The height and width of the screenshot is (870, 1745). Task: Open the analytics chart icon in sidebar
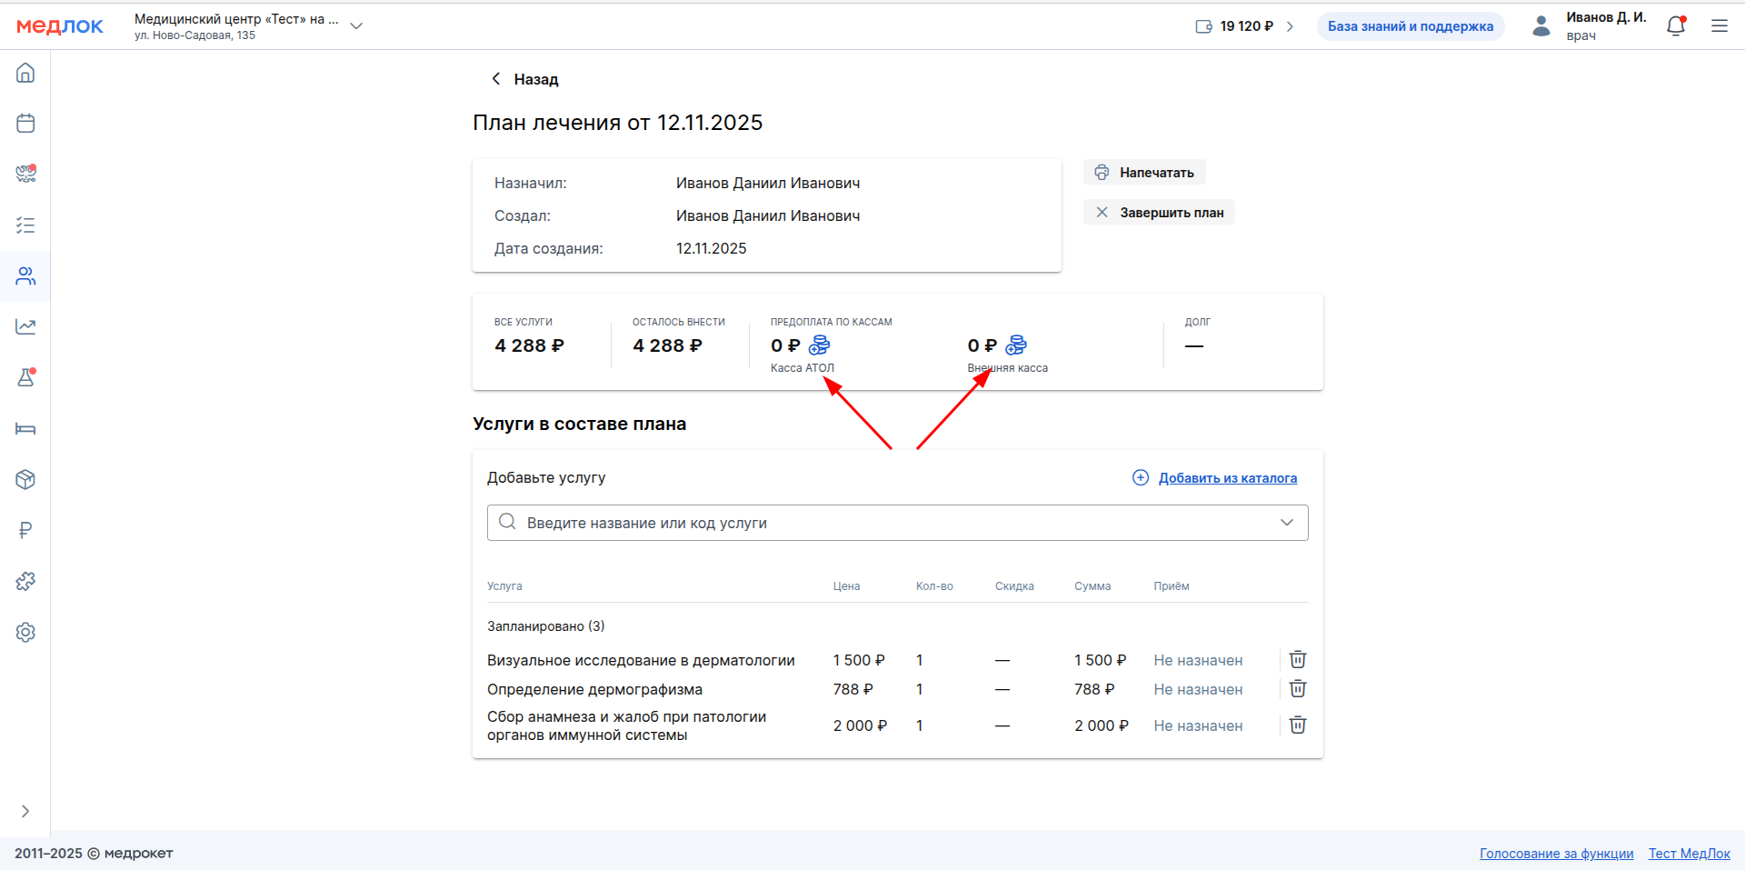point(25,327)
